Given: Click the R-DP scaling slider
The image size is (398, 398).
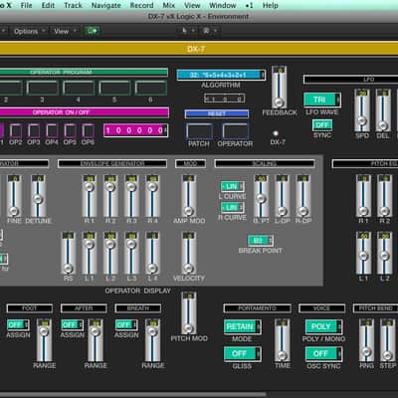Looking at the screenshot, I should pos(302,196).
